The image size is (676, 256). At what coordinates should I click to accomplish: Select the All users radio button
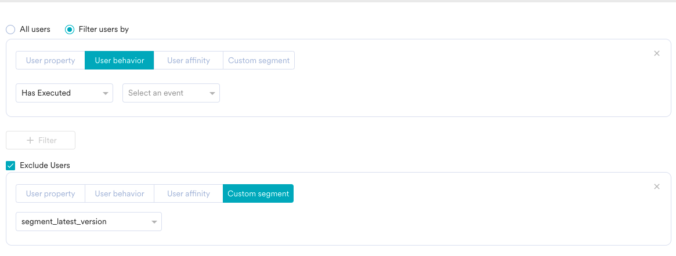[10, 30]
